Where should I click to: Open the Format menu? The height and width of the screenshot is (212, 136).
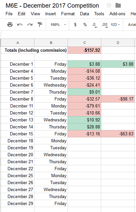pos(68,14)
